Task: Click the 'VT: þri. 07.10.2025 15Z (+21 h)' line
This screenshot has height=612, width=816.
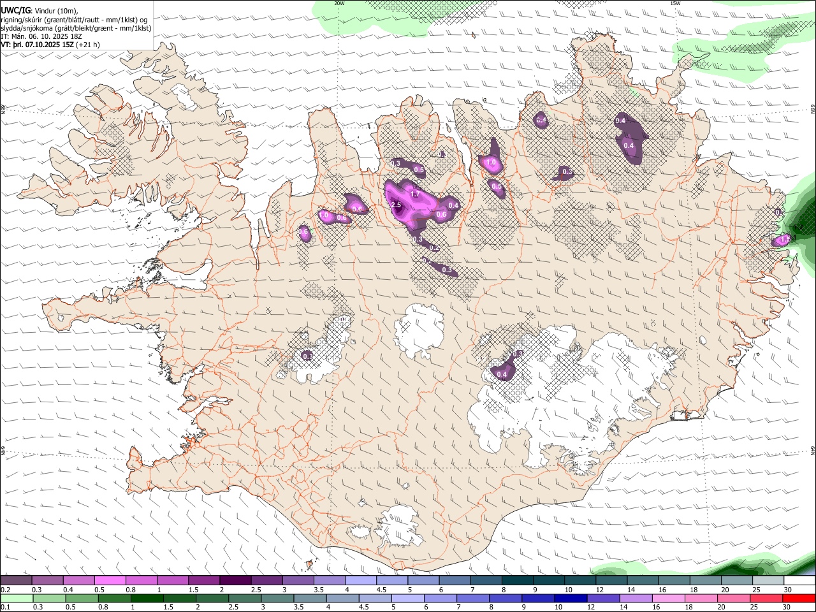Action: (50, 45)
